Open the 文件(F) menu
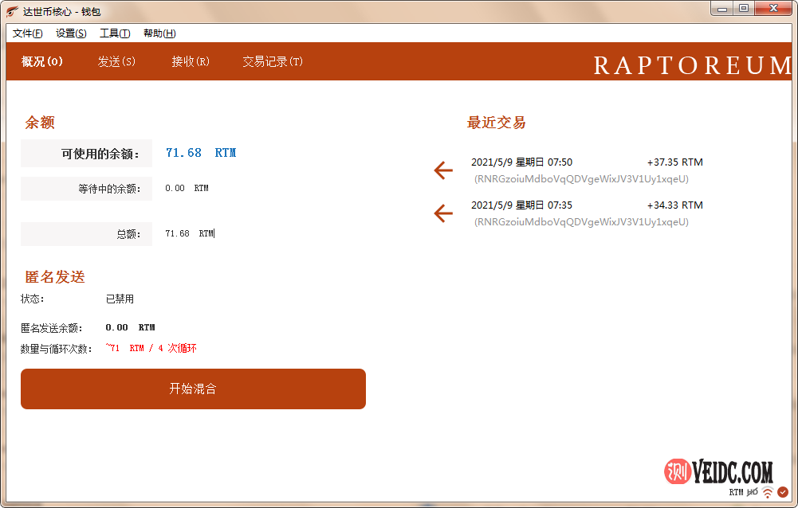Image resolution: width=798 pixels, height=508 pixels. [x=27, y=33]
